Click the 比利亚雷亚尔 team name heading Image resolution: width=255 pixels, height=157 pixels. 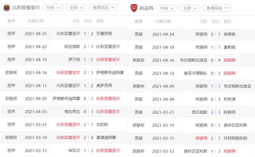(26, 8)
